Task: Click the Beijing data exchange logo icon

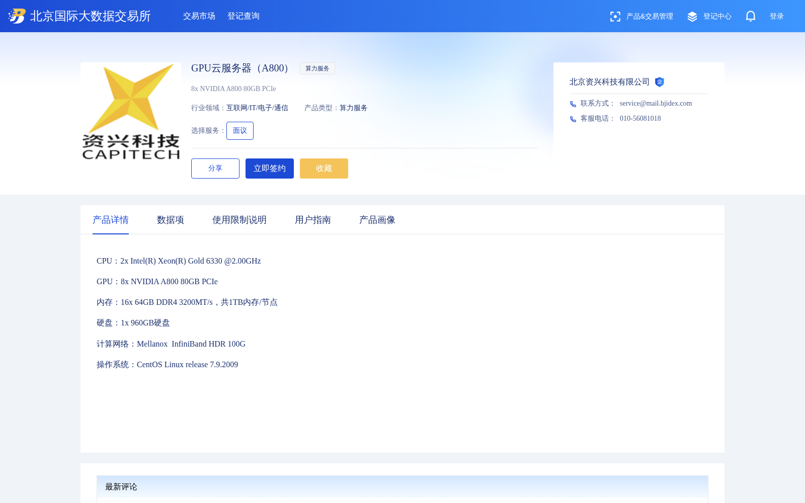Action: pos(17,16)
